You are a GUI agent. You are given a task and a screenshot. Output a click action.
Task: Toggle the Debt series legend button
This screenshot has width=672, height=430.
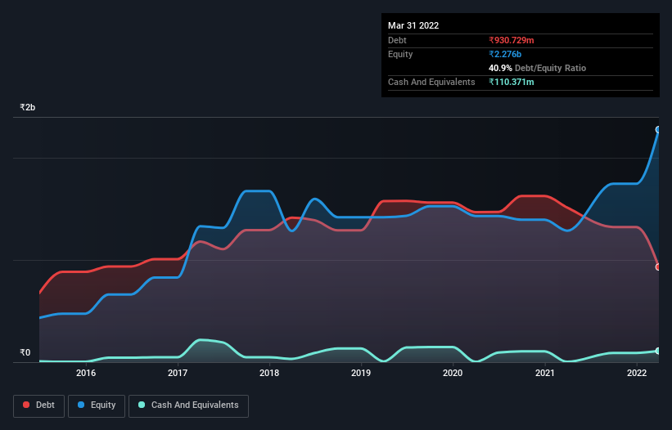coord(38,405)
